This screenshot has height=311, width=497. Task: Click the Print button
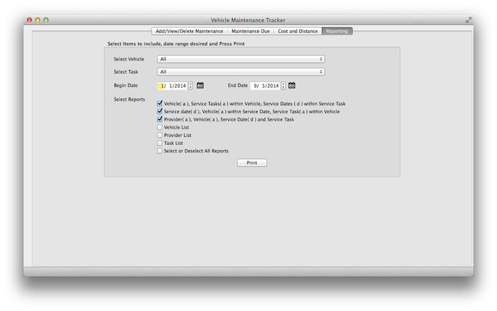(252, 163)
